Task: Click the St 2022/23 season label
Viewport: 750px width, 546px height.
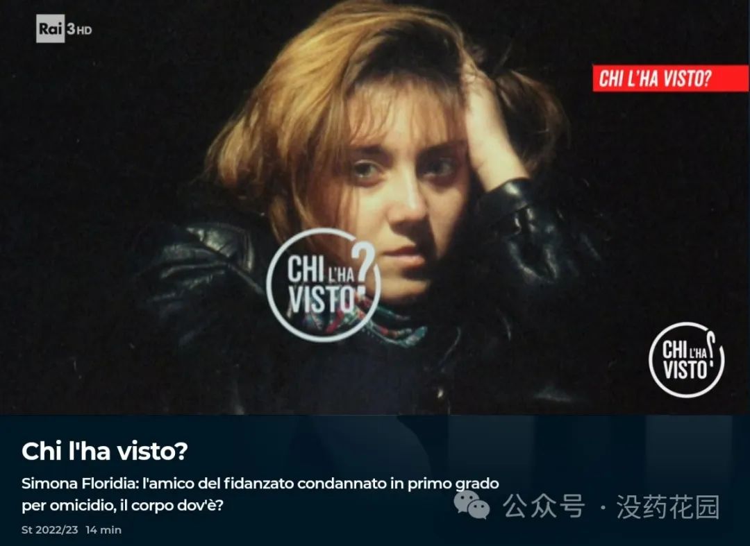Action: 50,530
